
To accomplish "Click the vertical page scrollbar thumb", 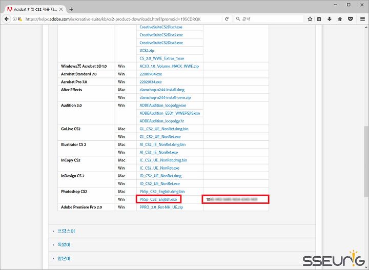I will [x=366, y=161].
